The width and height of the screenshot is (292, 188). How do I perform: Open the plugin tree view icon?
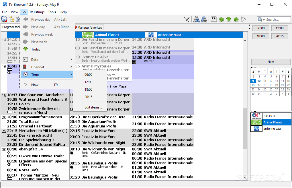coord(11,19)
